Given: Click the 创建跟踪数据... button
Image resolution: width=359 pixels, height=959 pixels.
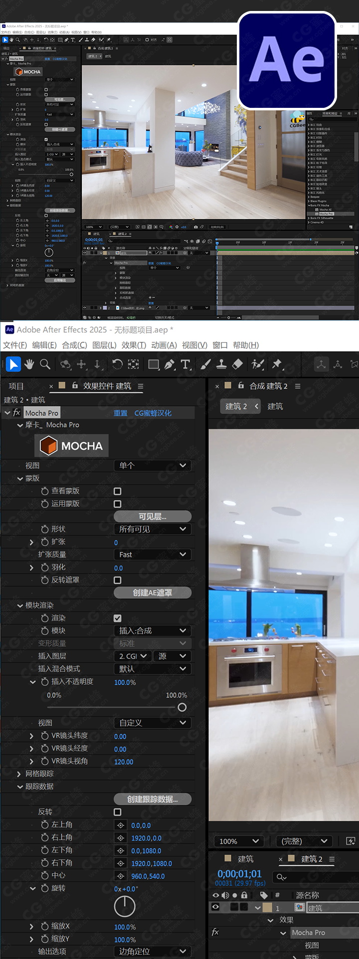Looking at the screenshot, I should coord(153,799).
